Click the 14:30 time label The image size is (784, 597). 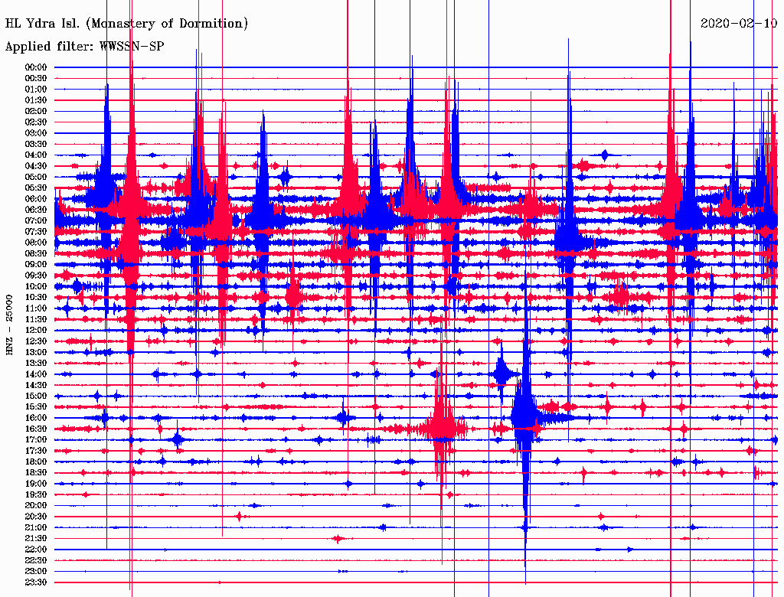[x=36, y=385]
